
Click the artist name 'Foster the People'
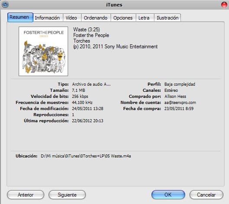[x=91, y=35]
